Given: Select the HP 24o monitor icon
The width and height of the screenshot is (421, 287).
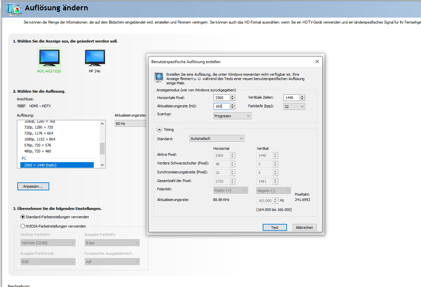Looking at the screenshot, I should [95, 57].
